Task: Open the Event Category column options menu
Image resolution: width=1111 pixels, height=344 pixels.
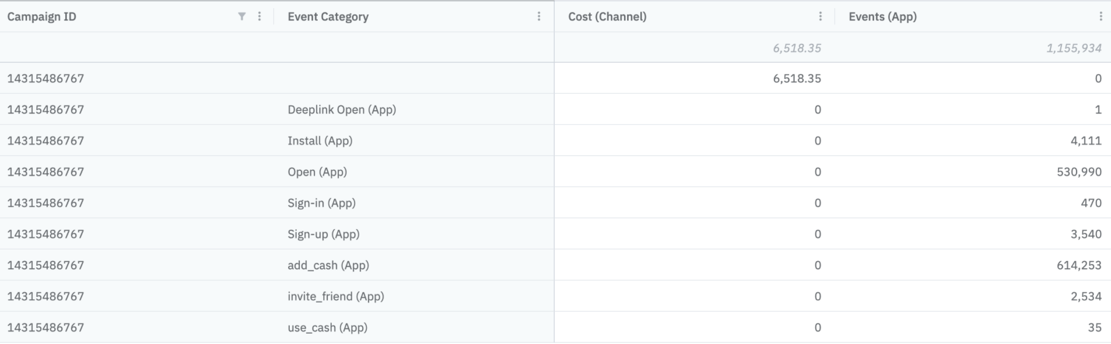Action: 539,16
